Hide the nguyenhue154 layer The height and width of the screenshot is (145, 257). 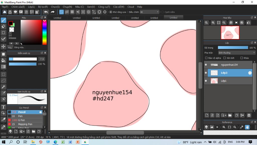click(206, 65)
